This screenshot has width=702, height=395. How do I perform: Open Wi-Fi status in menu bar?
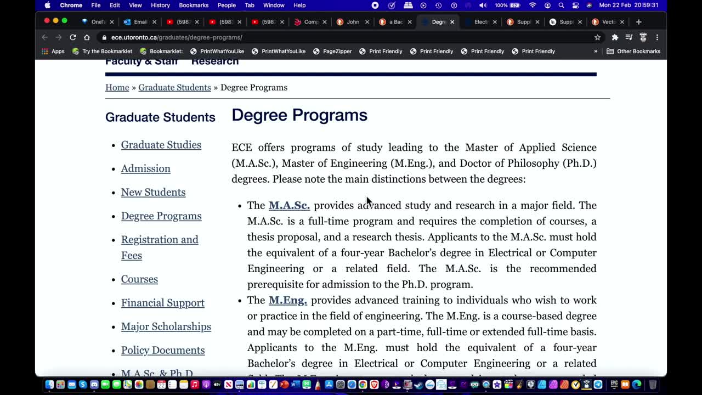tap(532, 5)
